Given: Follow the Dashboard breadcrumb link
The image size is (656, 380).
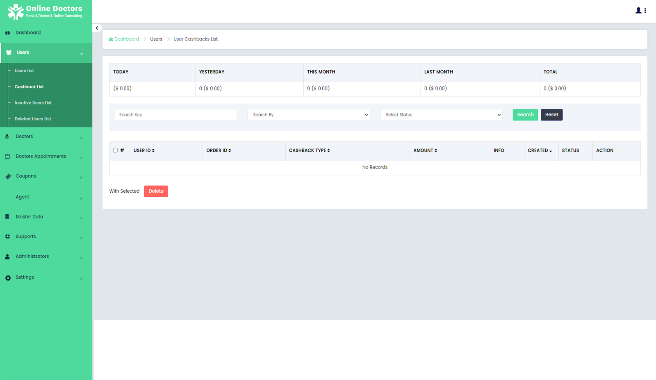Looking at the screenshot, I should point(126,39).
